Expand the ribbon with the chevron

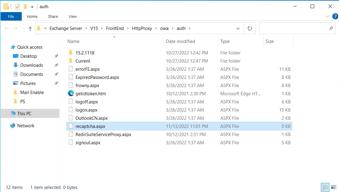click(x=327, y=16)
